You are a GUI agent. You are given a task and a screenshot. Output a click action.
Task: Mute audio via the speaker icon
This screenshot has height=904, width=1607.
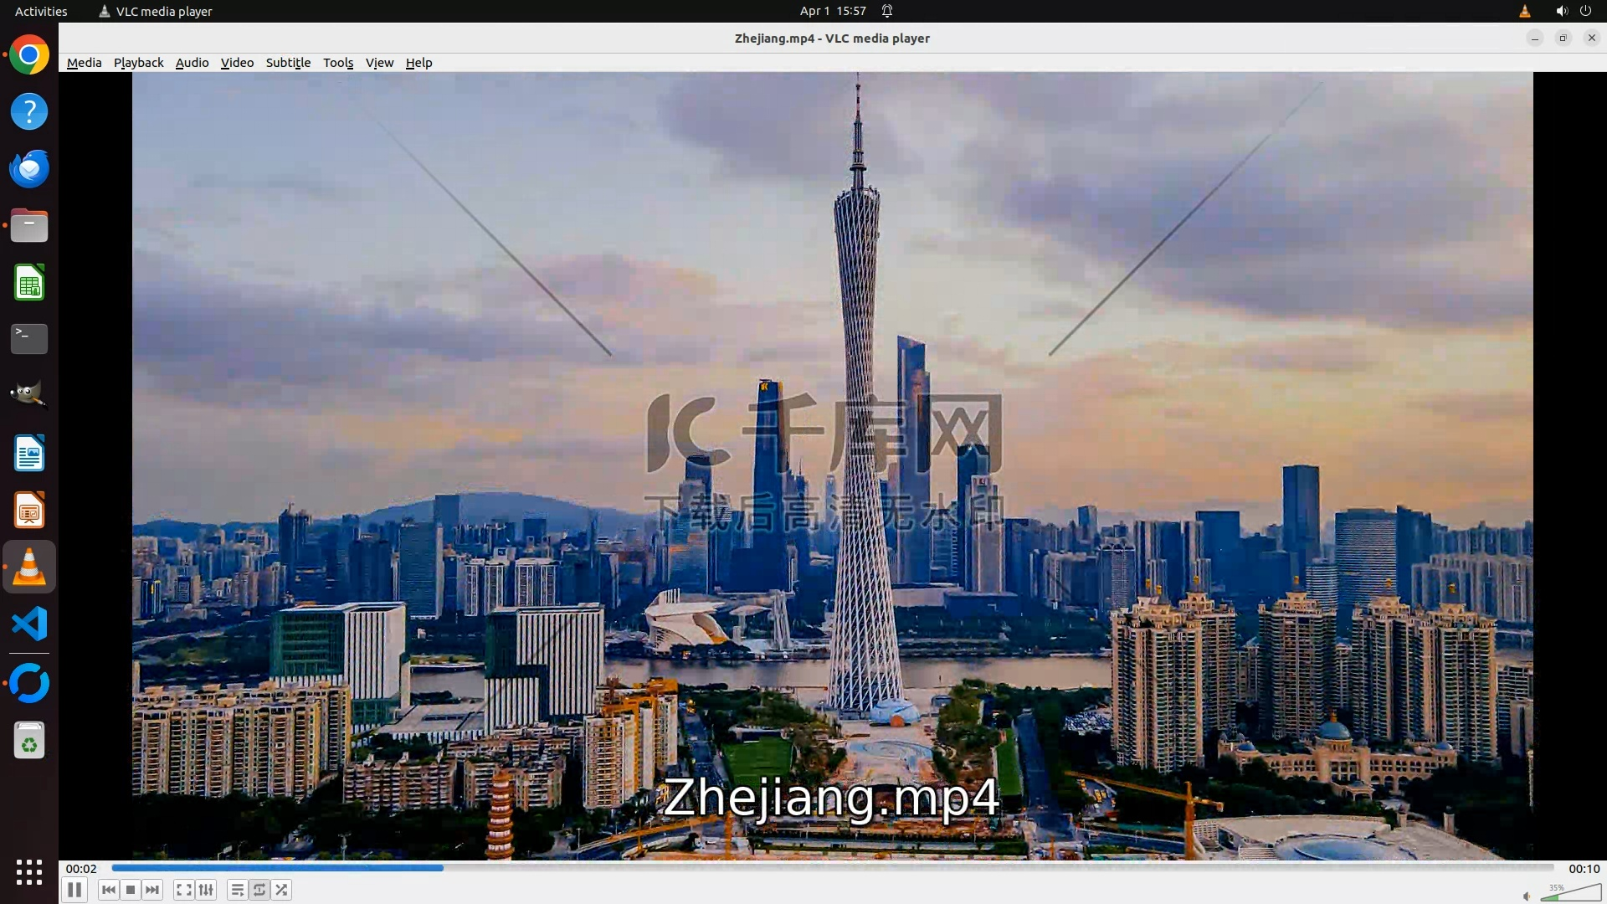[1527, 896]
